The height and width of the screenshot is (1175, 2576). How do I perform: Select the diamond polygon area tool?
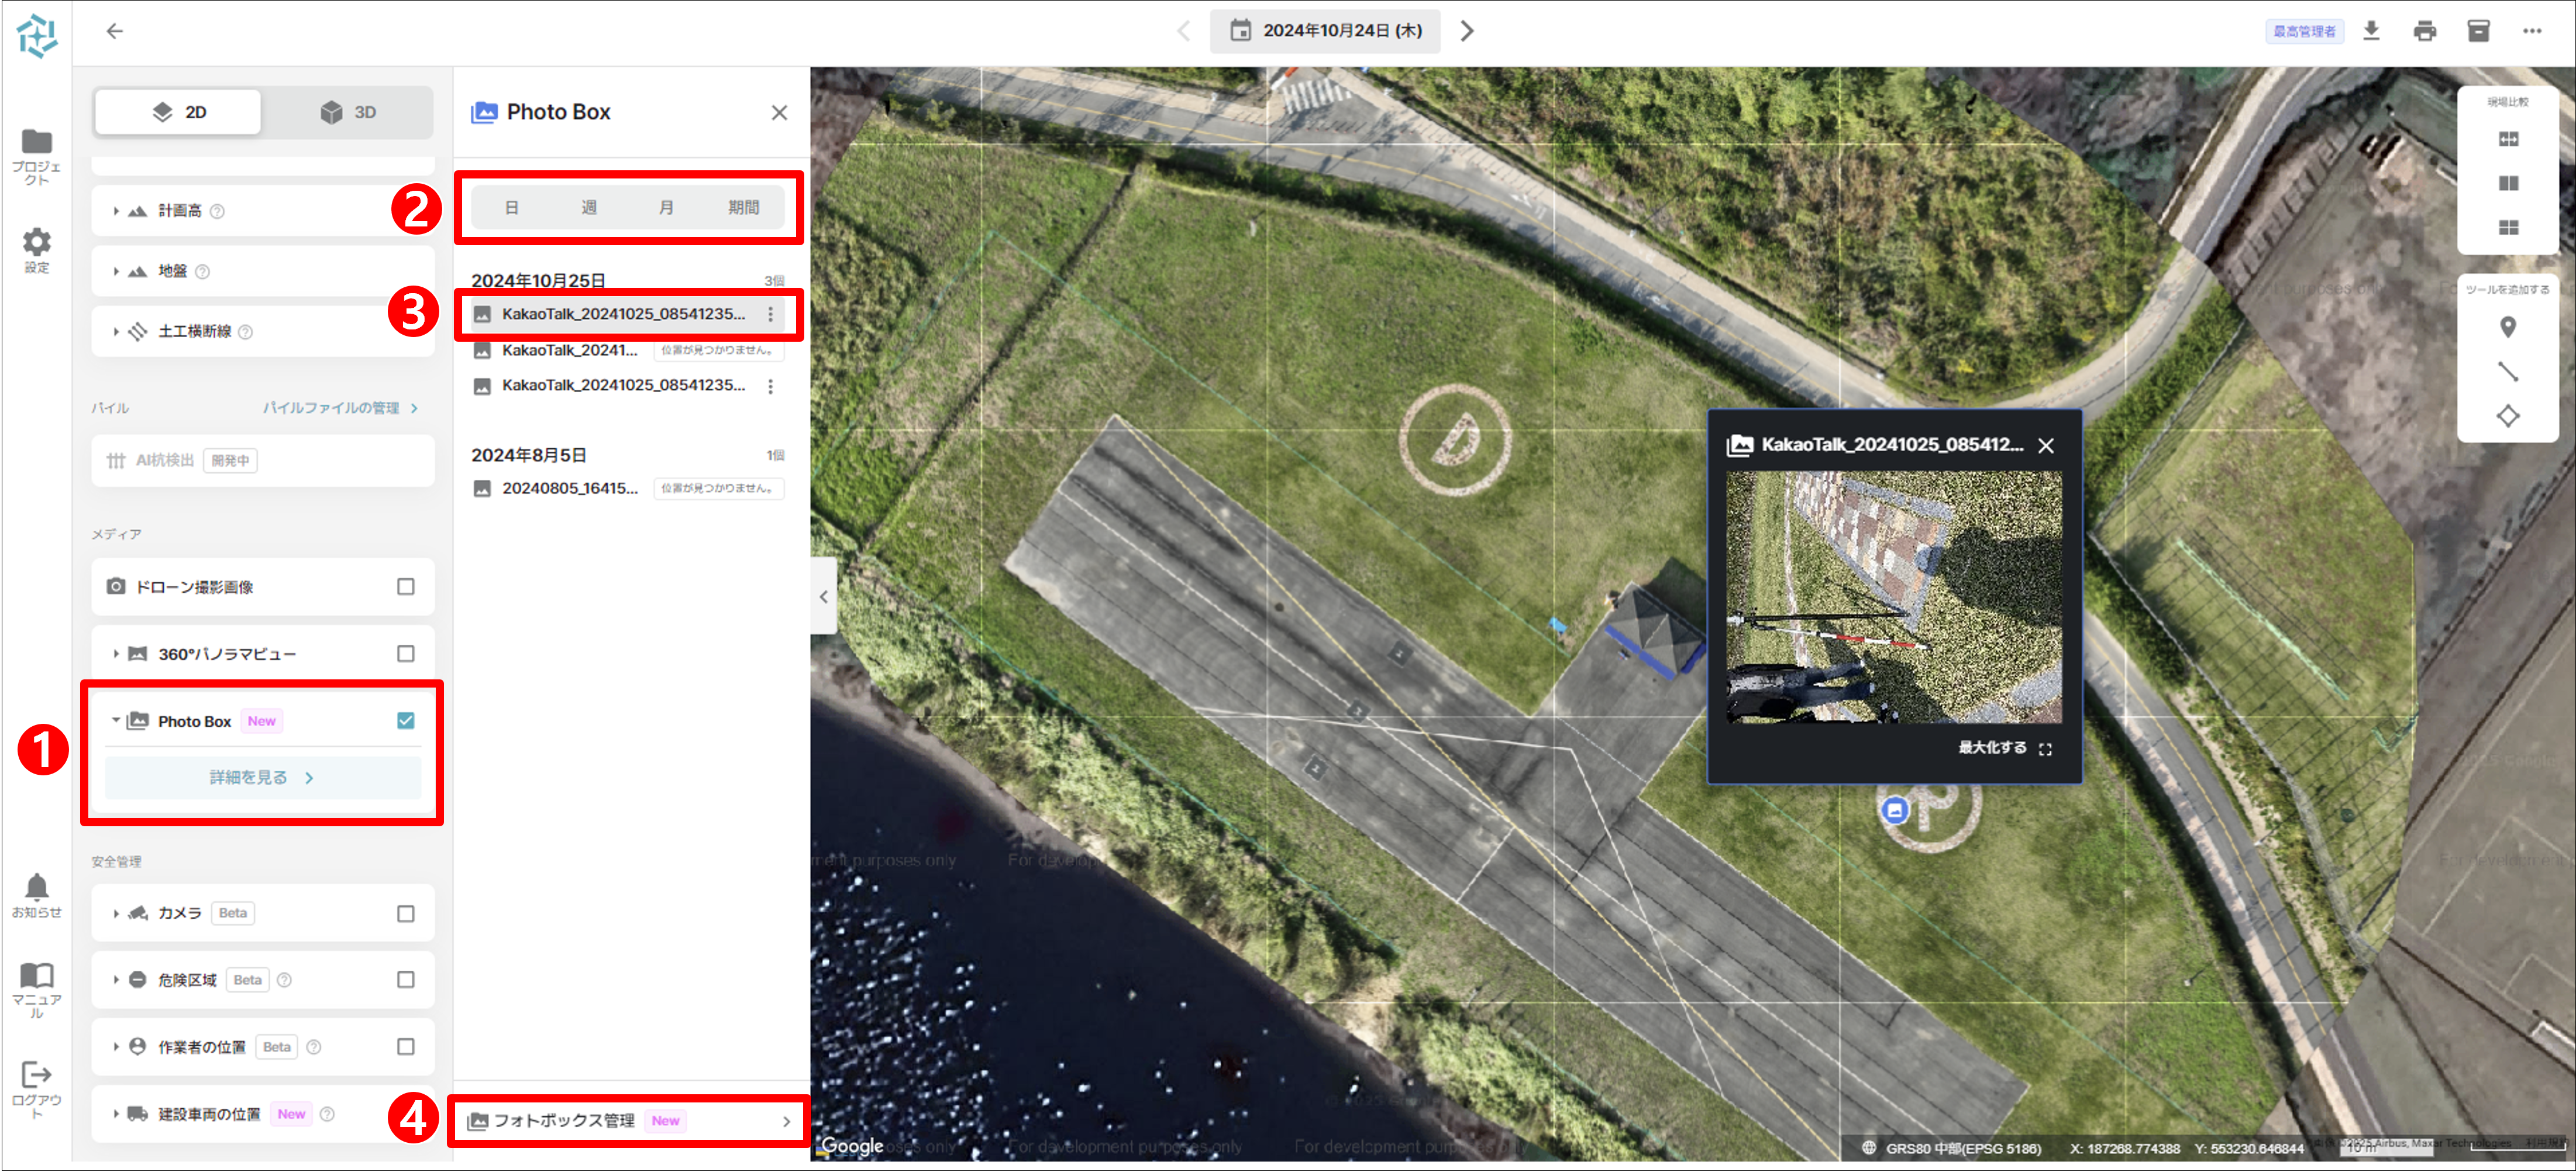tap(2507, 416)
